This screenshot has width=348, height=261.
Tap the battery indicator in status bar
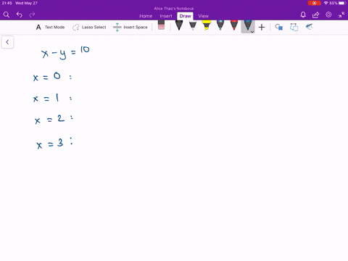point(342,3)
